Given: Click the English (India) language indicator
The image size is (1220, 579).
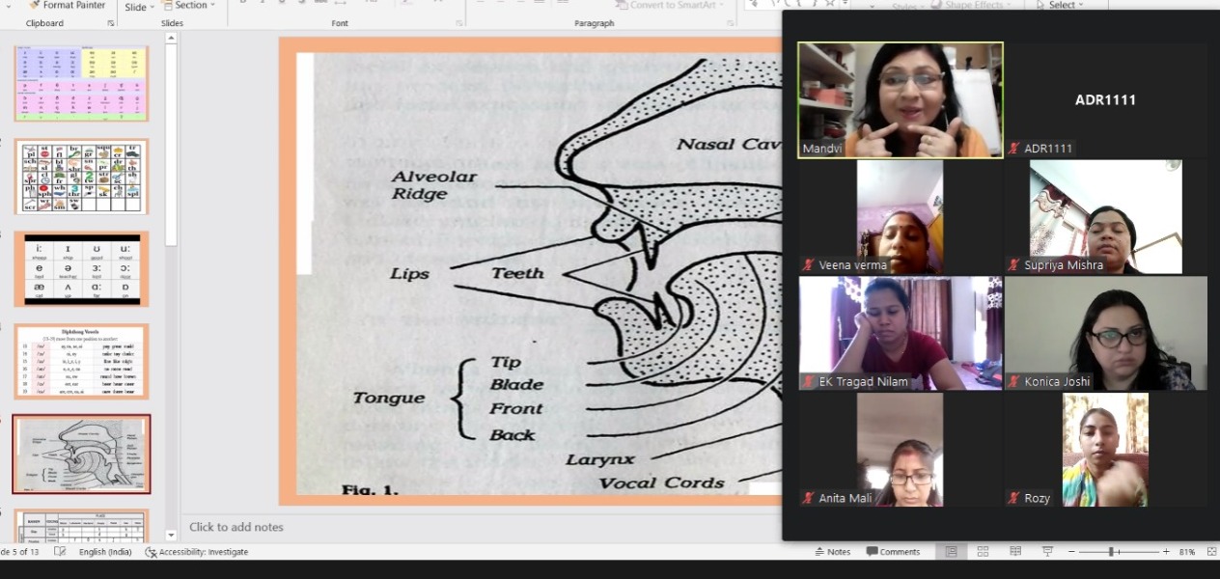Looking at the screenshot, I should pos(106,552).
